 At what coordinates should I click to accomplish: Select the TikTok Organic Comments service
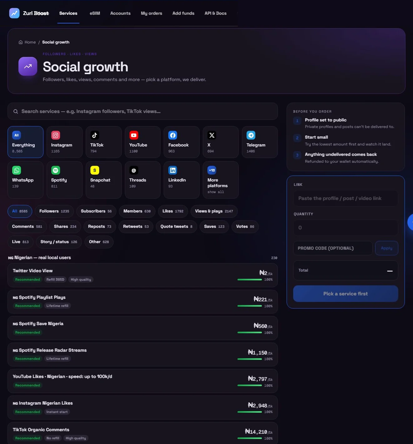143,434
